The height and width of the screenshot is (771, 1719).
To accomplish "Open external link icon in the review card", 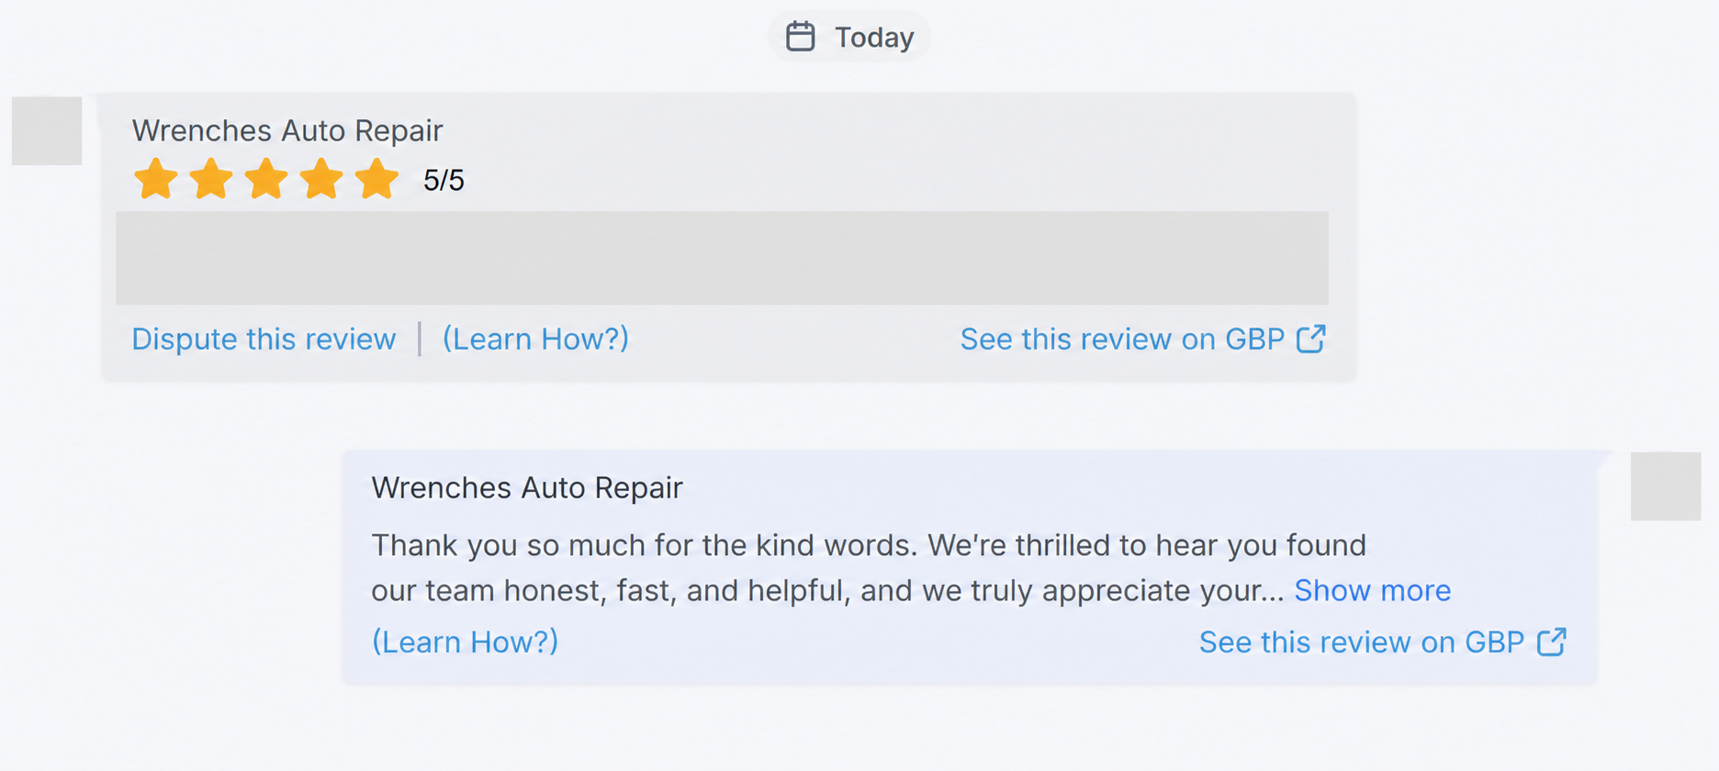I will coord(1310,339).
